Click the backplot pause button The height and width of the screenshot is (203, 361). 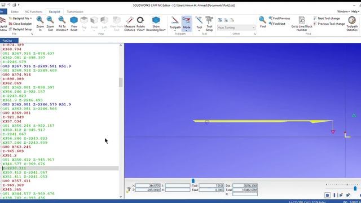pos(334,195)
